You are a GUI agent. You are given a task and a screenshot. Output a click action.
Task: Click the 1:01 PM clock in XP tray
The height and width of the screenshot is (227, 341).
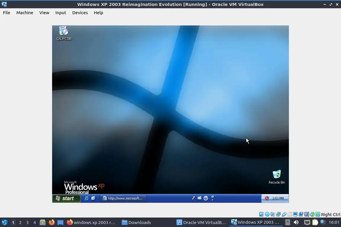pyautogui.click(x=278, y=198)
